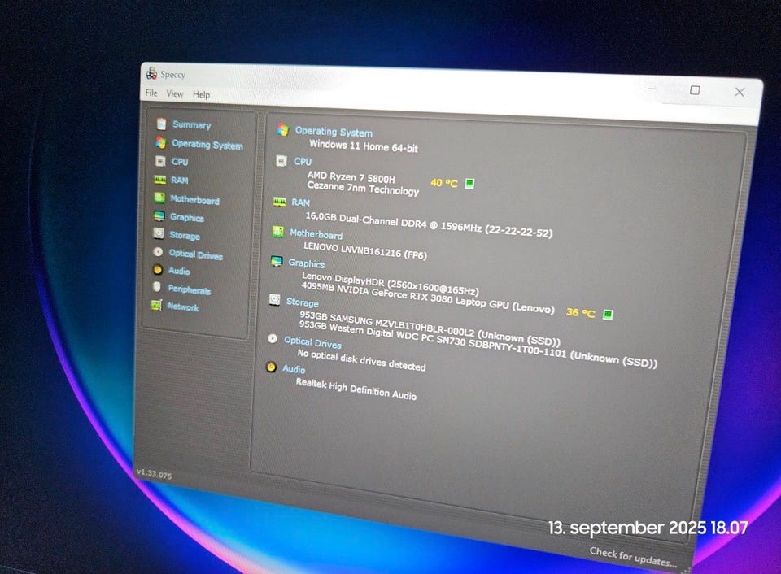This screenshot has width=781, height=574.
Task: Open the Summary section label in sidebar
Action: [191, 125]
